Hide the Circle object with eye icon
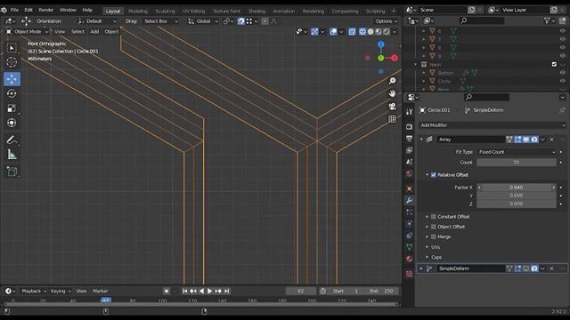 (x=562, y=81)
